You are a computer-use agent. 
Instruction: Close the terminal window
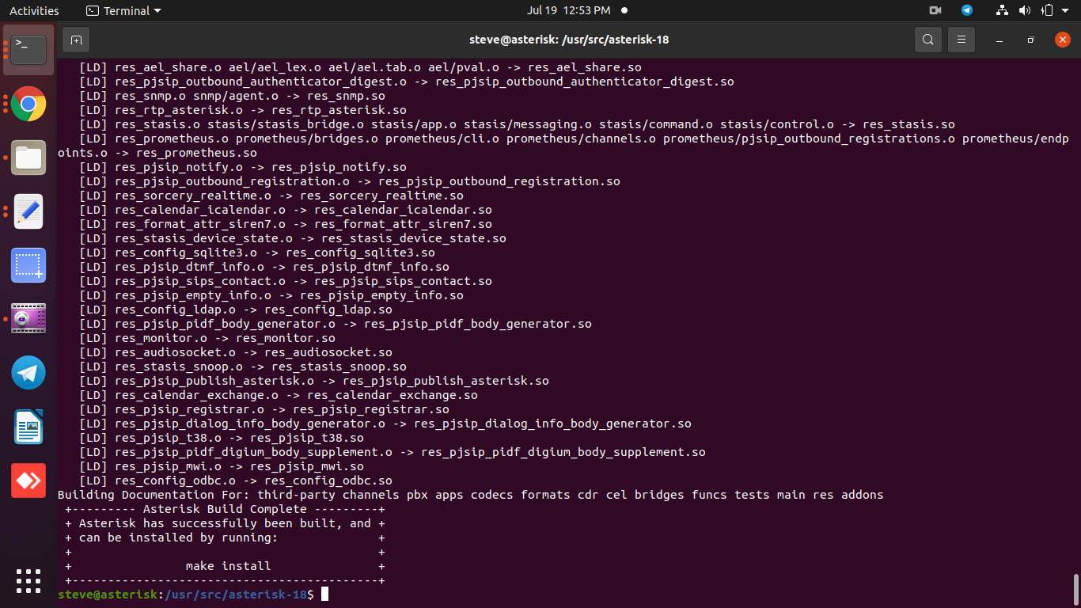1063,40
